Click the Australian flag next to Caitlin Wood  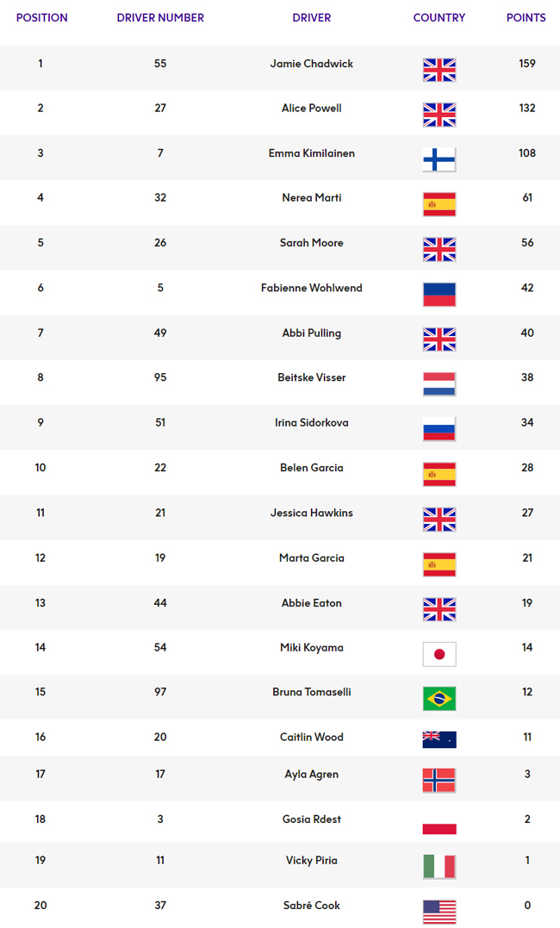(439, 740)
